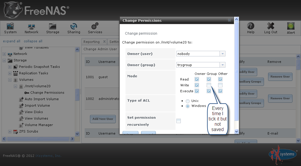Select the Unix ACL type

point(188,101)
